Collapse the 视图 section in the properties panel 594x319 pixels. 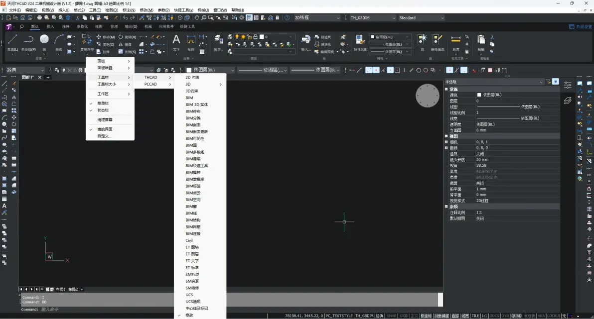446,136
